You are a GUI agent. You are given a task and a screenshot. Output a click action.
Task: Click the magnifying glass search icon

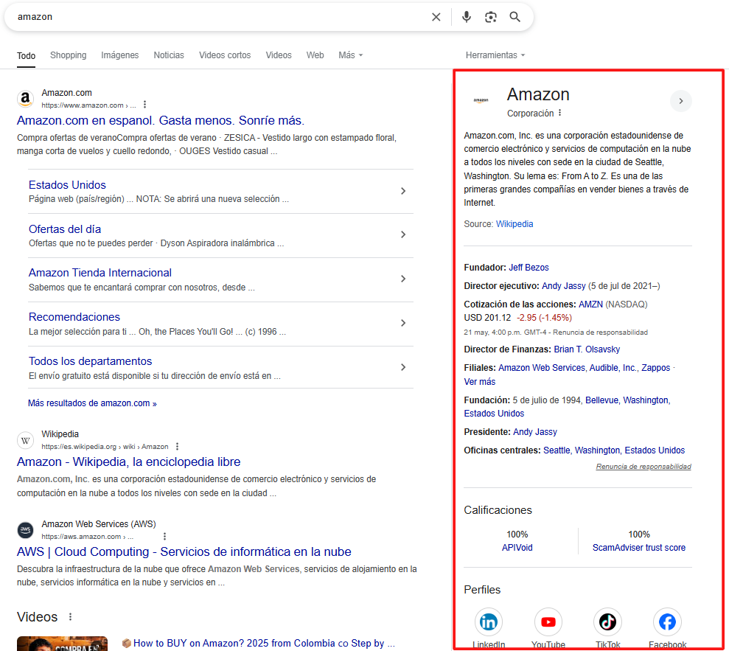tap(515, 17)
